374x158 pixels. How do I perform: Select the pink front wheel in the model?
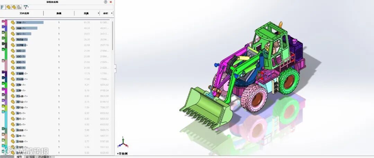click(x=254, y=98)
